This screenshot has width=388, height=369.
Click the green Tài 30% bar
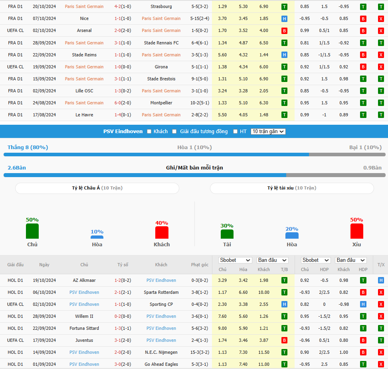click(227, 234)
